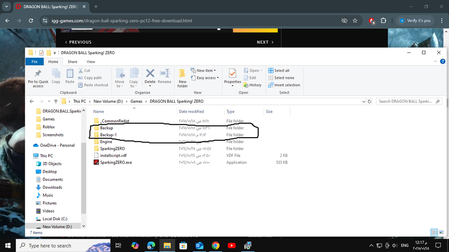Open Task View on taskbar
449x252 pixels.
click(118, 245)
